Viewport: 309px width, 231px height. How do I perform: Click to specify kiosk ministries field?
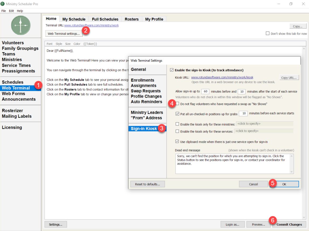coord(265,124)
